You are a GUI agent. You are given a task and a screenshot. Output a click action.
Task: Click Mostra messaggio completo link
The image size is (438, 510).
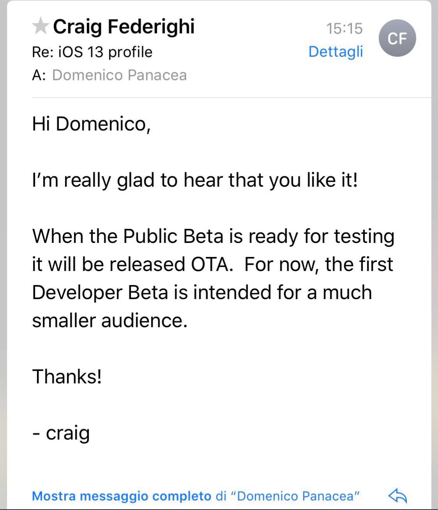(121, 496)
